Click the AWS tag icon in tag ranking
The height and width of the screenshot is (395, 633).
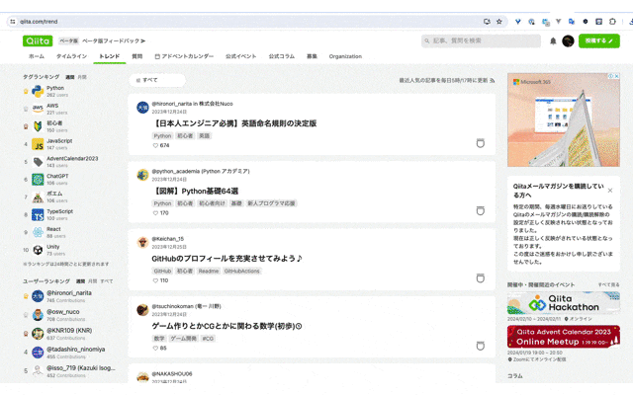click(x=38, y=109)
